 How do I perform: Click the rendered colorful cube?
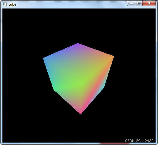78,79
